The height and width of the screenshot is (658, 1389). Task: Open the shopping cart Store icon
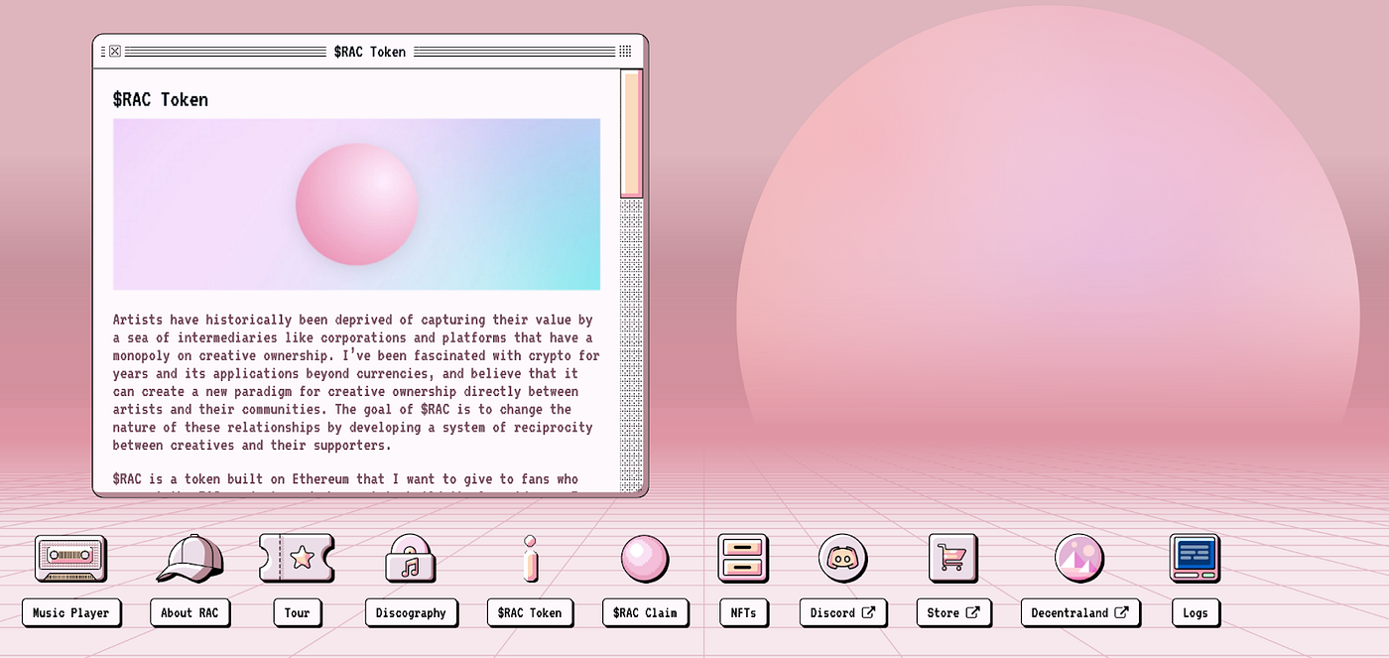point(953,559)
